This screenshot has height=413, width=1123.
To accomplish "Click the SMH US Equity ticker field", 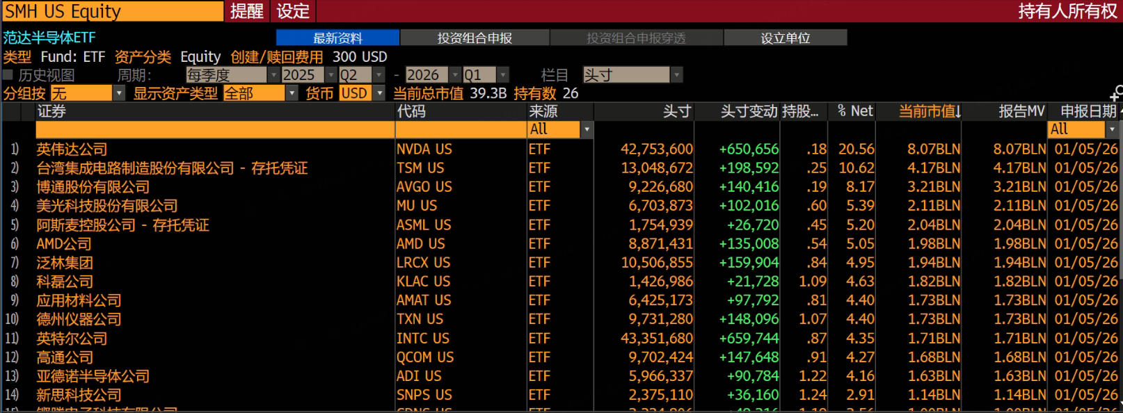I will [112, 11].
